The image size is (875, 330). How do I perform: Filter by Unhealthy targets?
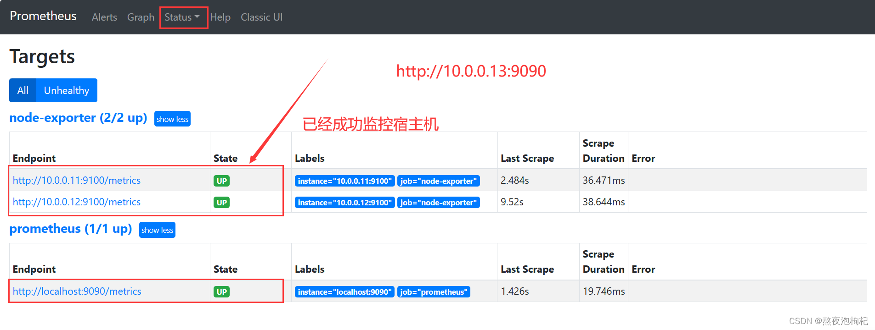[x=67, y=90]
